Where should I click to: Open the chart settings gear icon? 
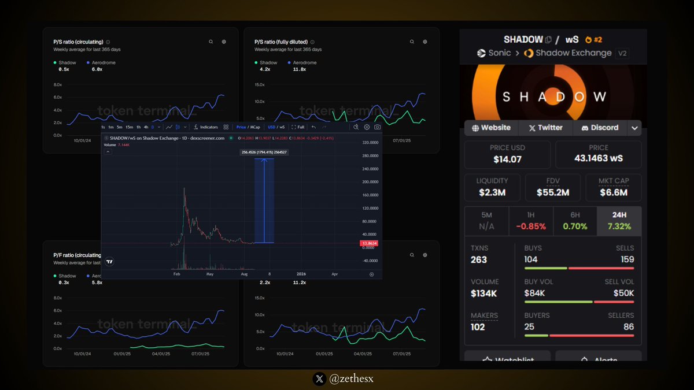(x=367, y=127)
